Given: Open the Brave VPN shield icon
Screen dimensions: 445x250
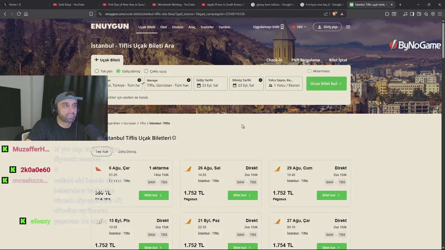Looking at the screenshot, I should (433, 14).
